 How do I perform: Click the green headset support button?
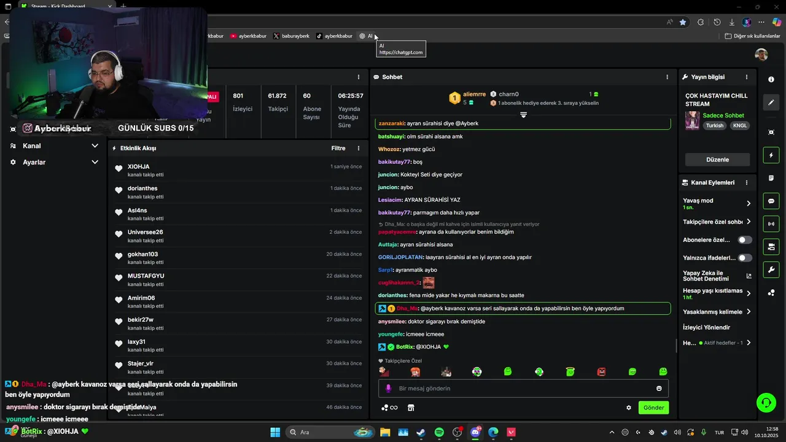766,403
